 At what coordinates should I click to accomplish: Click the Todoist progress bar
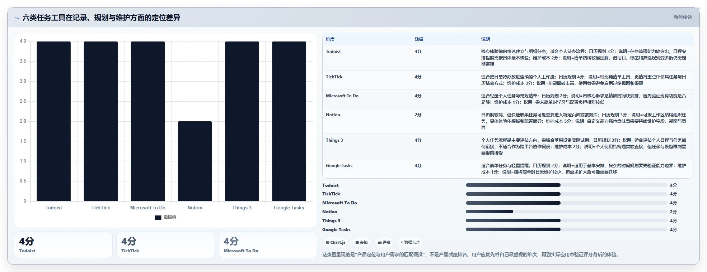tap(566, 185)
